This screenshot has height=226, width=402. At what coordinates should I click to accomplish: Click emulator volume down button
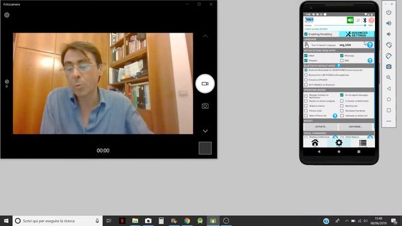pyautogui.click(x=389, y=34)
